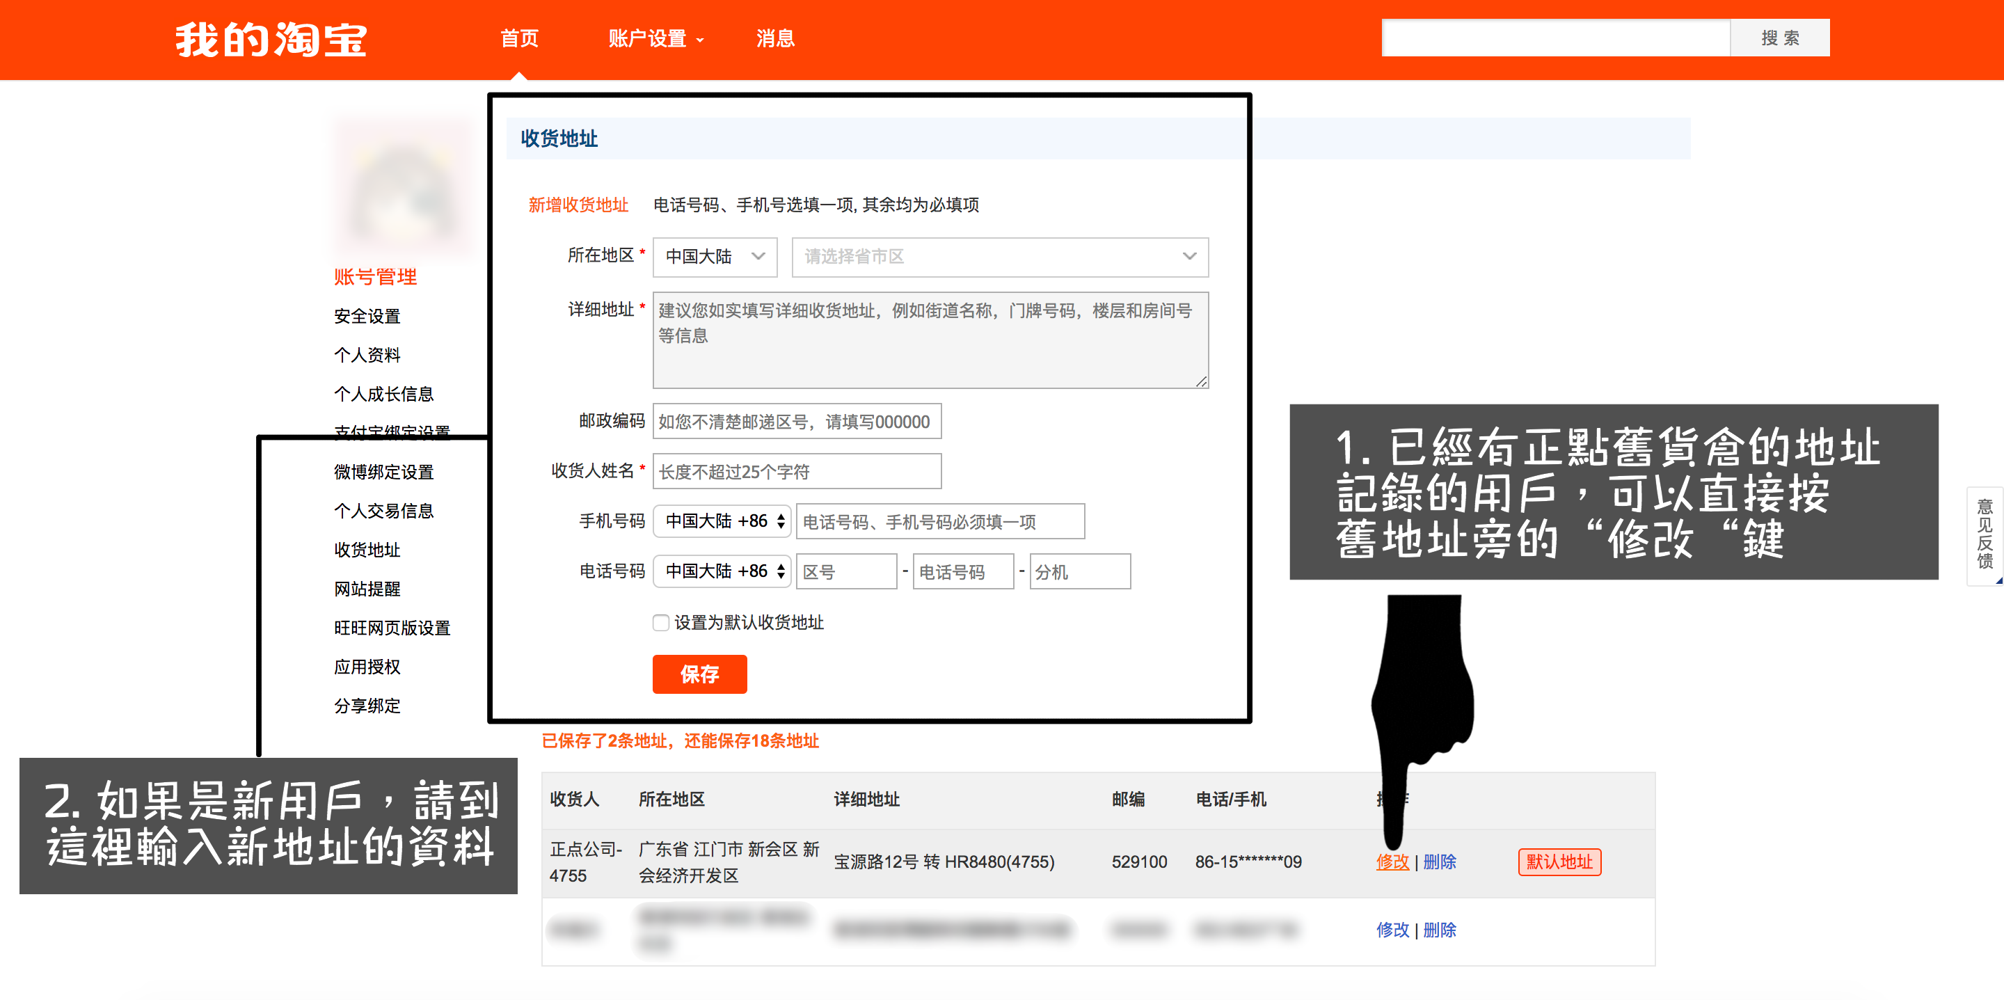The height and width of the screenshot is (1000, 2004).
Task: Click the 保存 button
Action: [x=699, y=674]
